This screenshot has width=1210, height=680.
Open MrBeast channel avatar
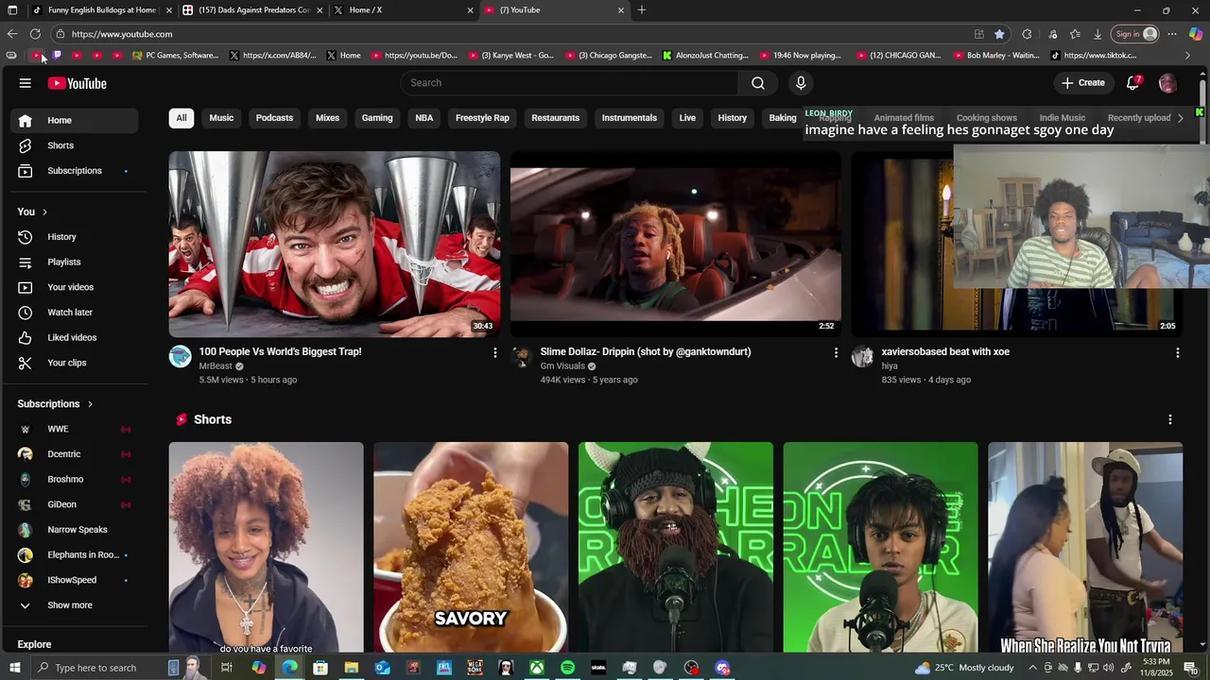point(180,356)
